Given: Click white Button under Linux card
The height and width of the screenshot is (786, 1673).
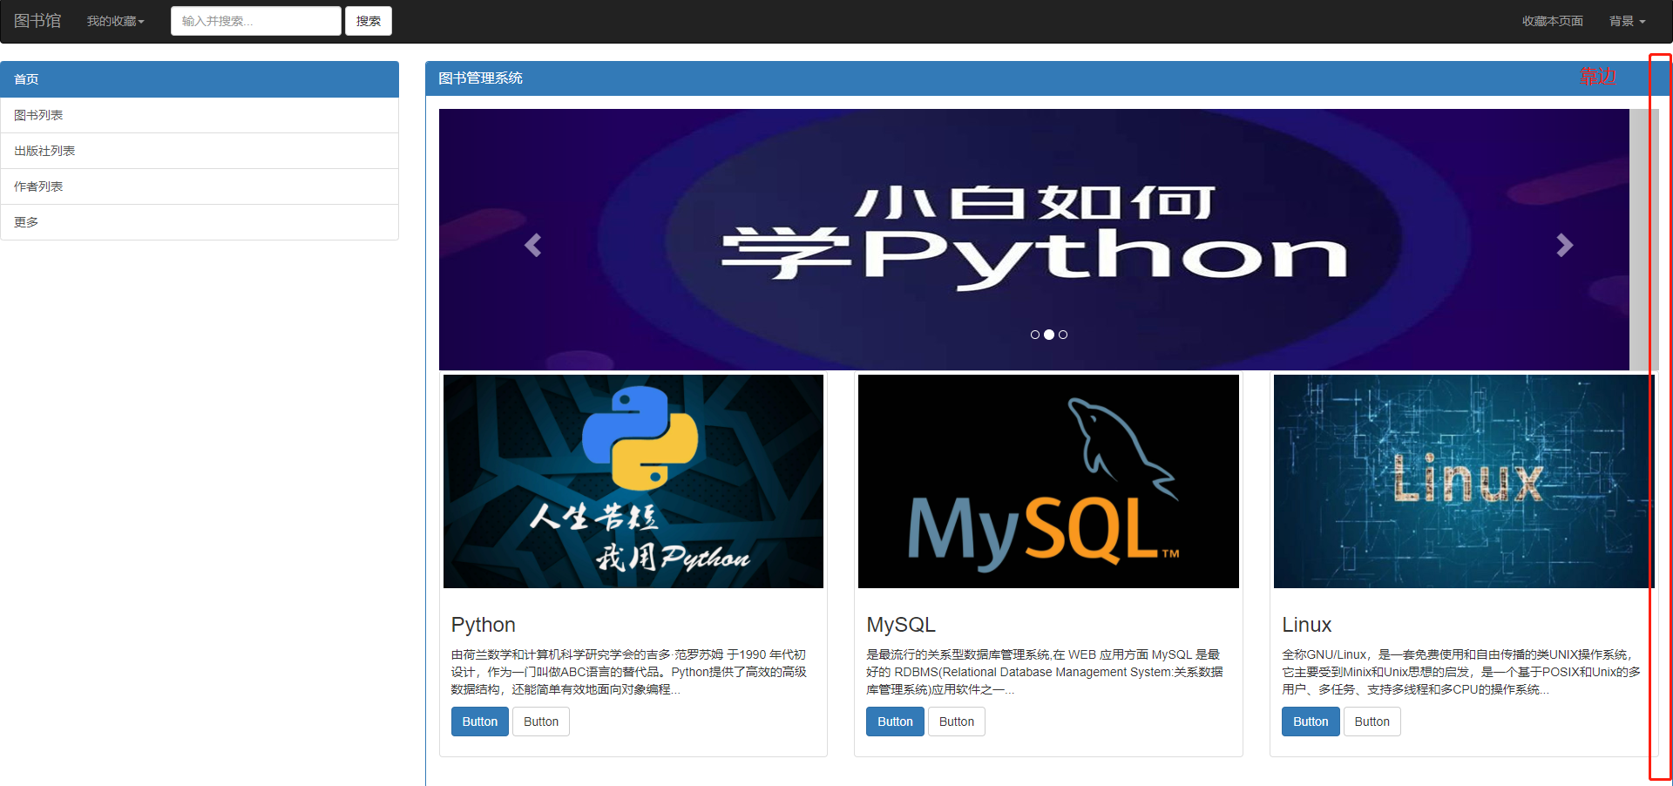Looking at the screenshot, I should tap(1372, 722).
